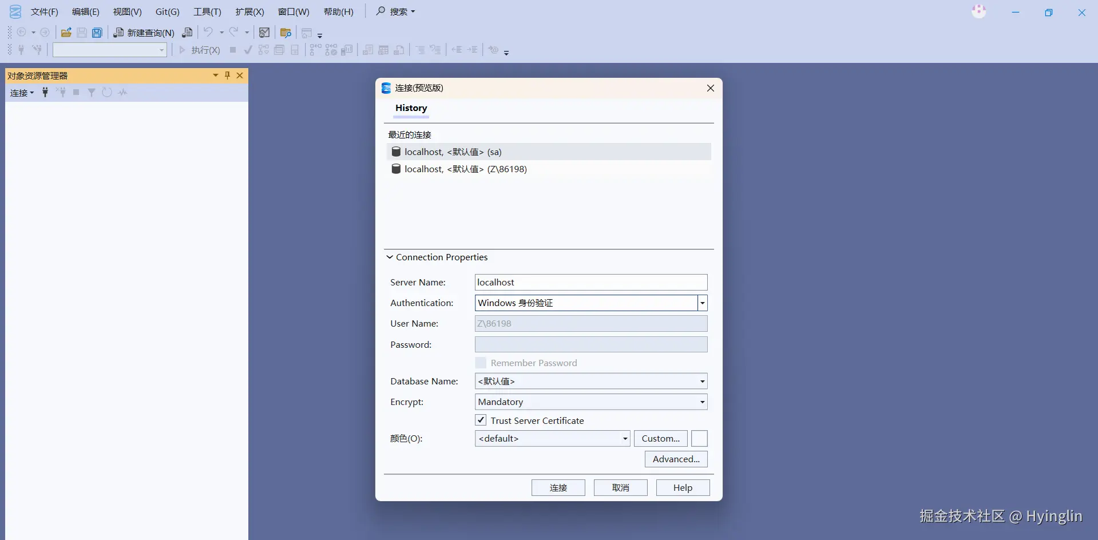Open the 工具(T) menu

point(207,11)
